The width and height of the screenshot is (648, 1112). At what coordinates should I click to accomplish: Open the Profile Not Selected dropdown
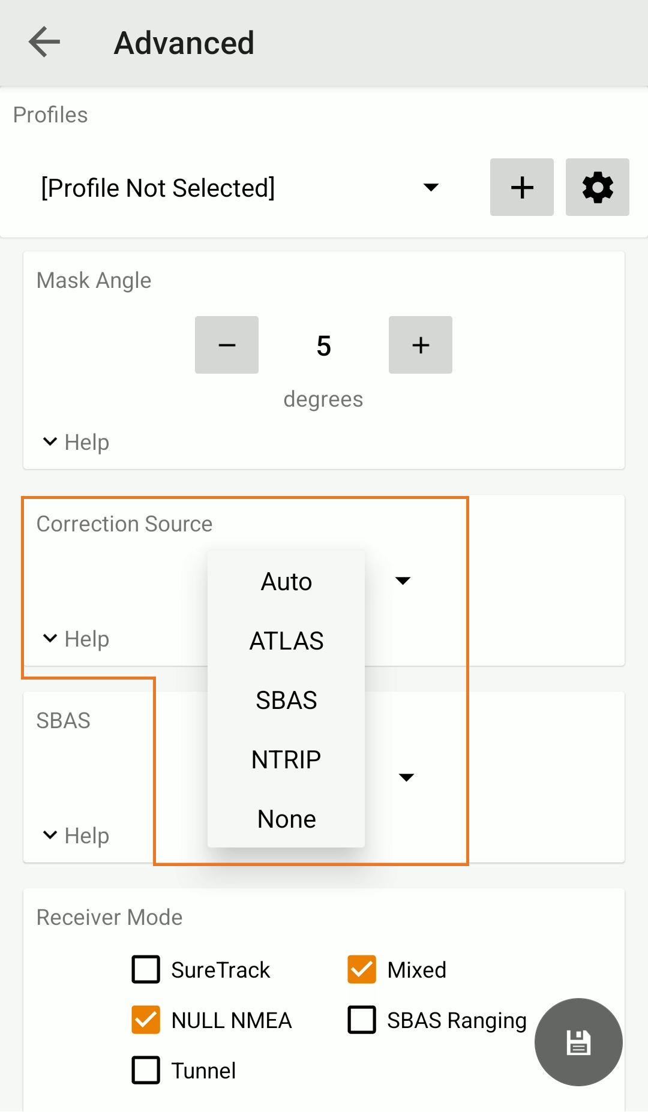click(240, 188)
